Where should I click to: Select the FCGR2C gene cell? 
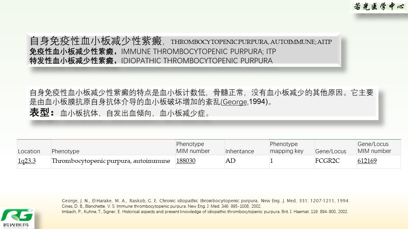pyautogui.click(x=335, y=162)
